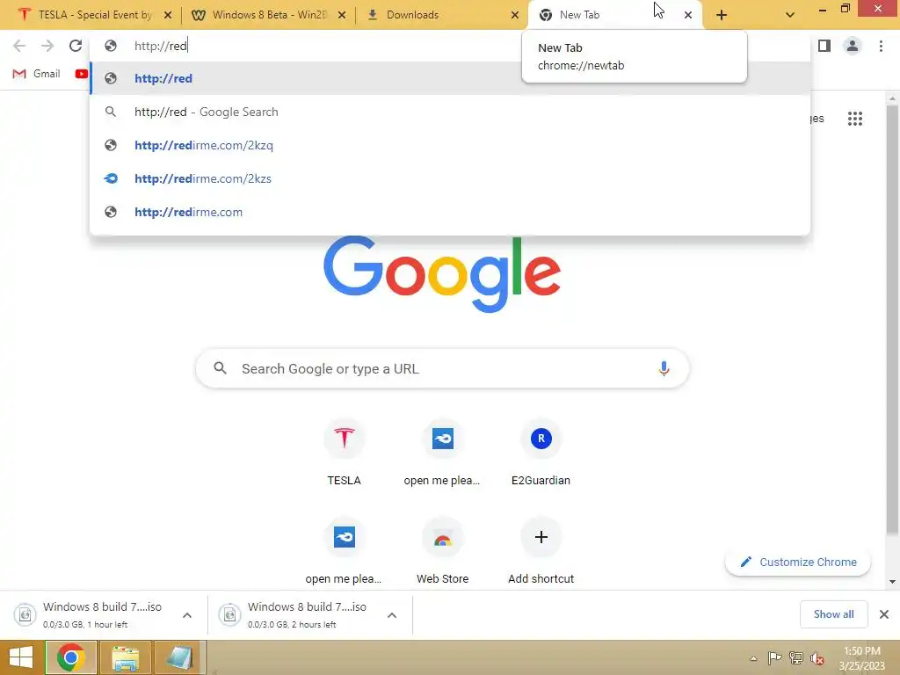Expand the tab search chevron
Viewport: 900px width, 675px height.
pos(790,15)
